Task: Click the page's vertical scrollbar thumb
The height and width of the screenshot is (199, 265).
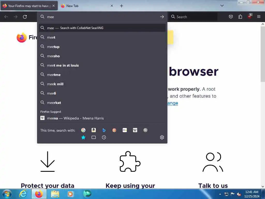Action: coord(263,54)
